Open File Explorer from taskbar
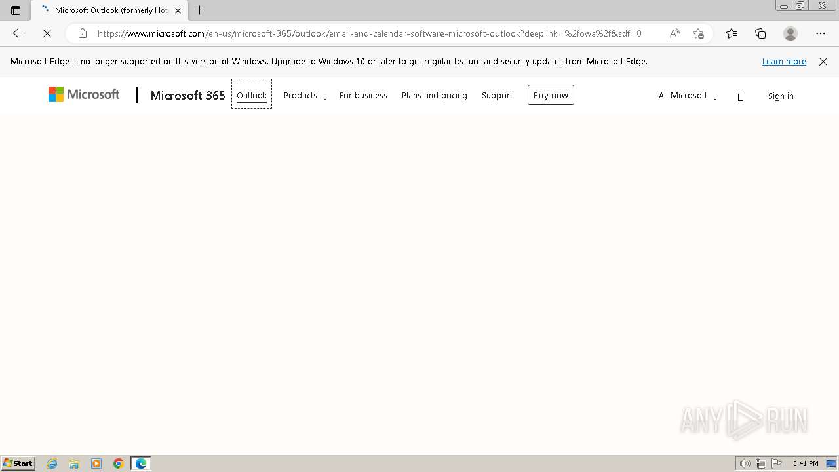Screen dimensions: 839x472 pos(74,463)
